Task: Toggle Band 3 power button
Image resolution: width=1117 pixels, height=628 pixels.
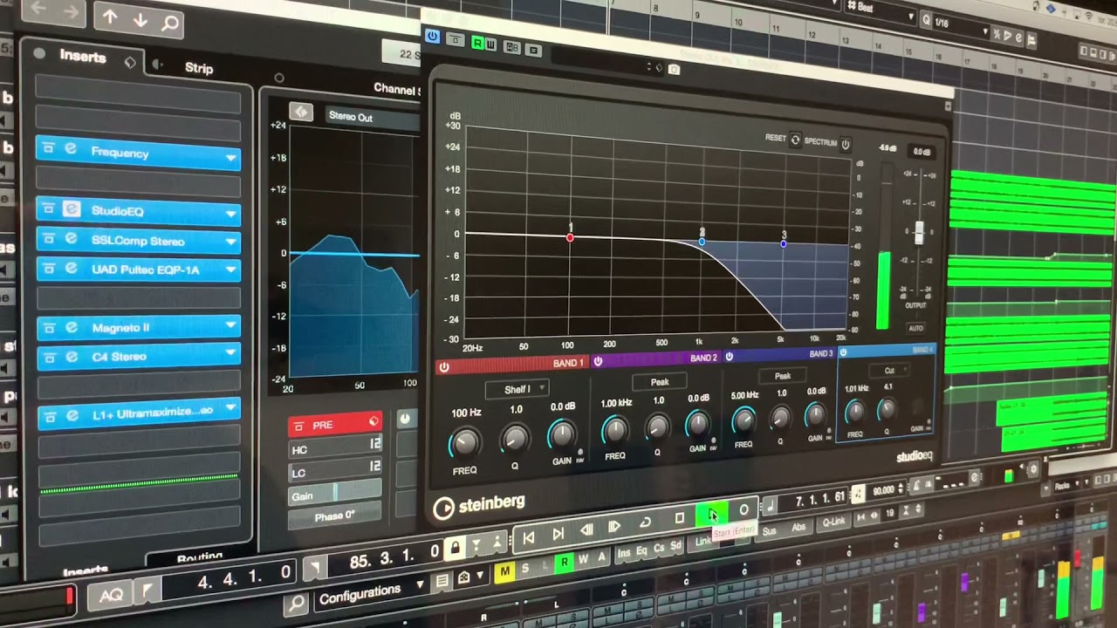Action: 729,356
